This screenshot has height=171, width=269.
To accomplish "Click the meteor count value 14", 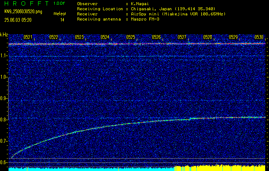I will point(62,20).
